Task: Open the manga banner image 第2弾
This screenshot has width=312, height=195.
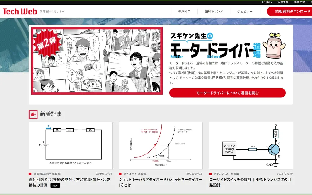Action: (97, 61)
